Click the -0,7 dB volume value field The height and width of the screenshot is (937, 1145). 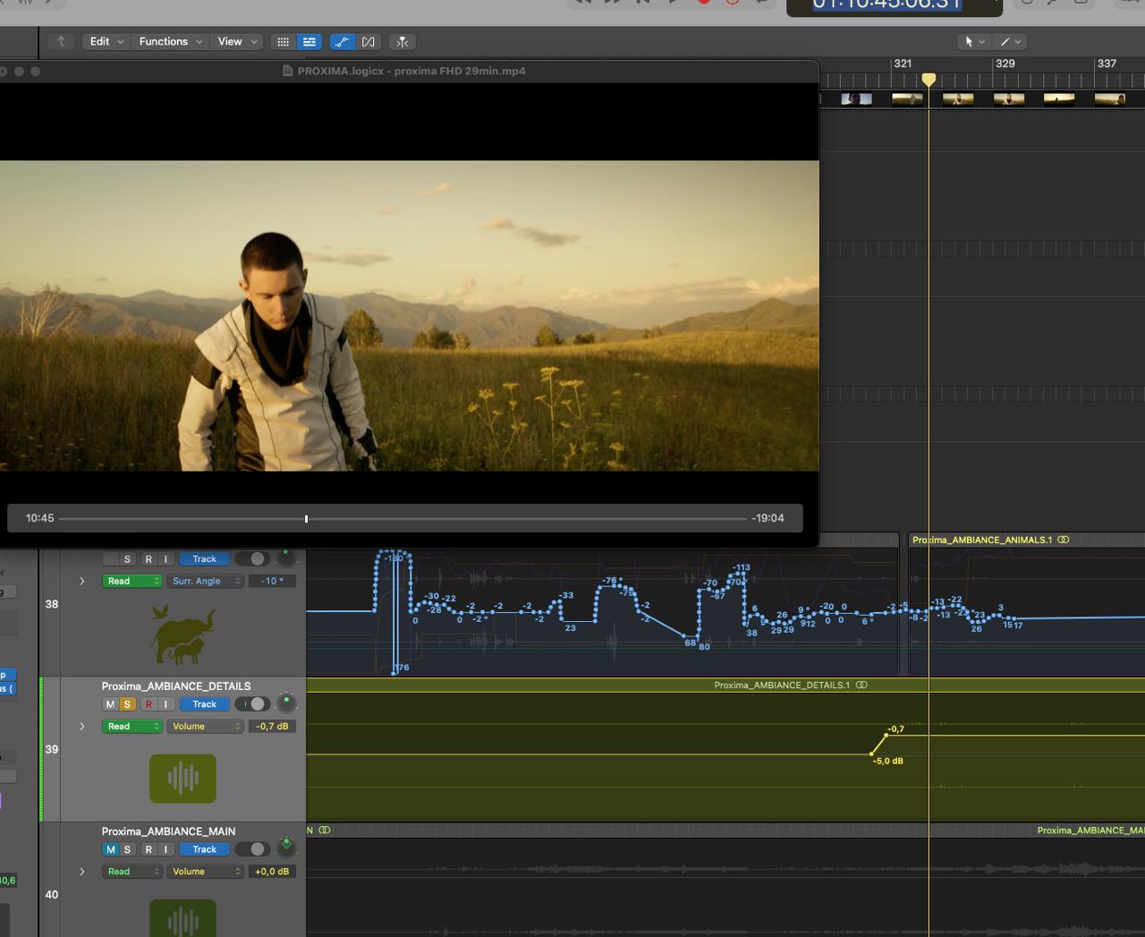[272, 726]
